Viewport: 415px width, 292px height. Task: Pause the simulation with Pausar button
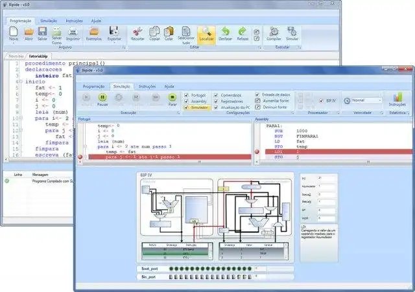tap(102, 100)
